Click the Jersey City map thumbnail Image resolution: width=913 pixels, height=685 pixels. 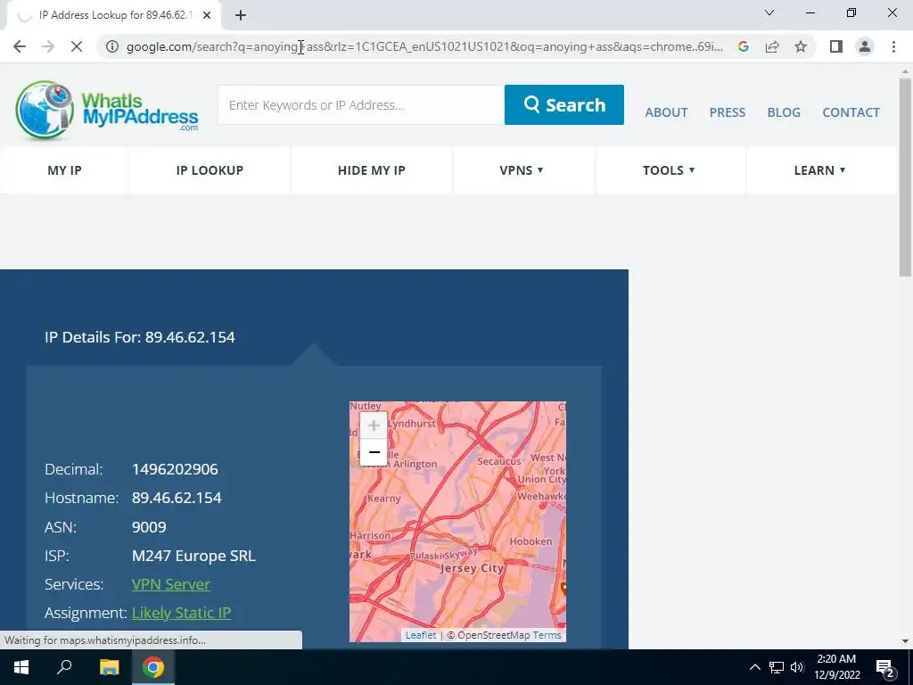457,521
